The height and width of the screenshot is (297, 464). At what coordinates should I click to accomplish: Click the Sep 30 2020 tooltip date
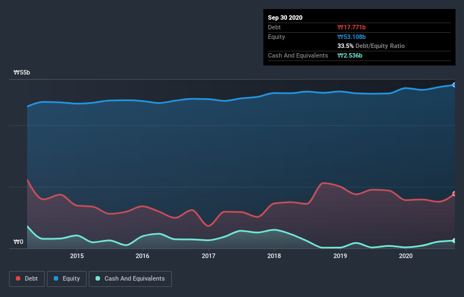(x=285, y=18)
